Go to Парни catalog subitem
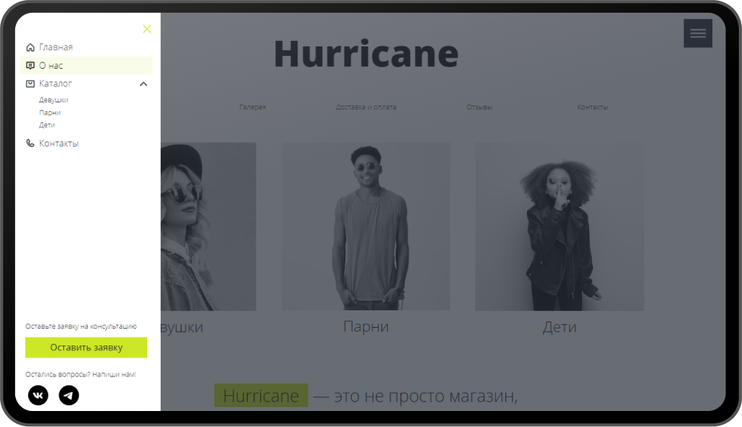The width and height of the screenshot is (742, 427). click(50, 113)
